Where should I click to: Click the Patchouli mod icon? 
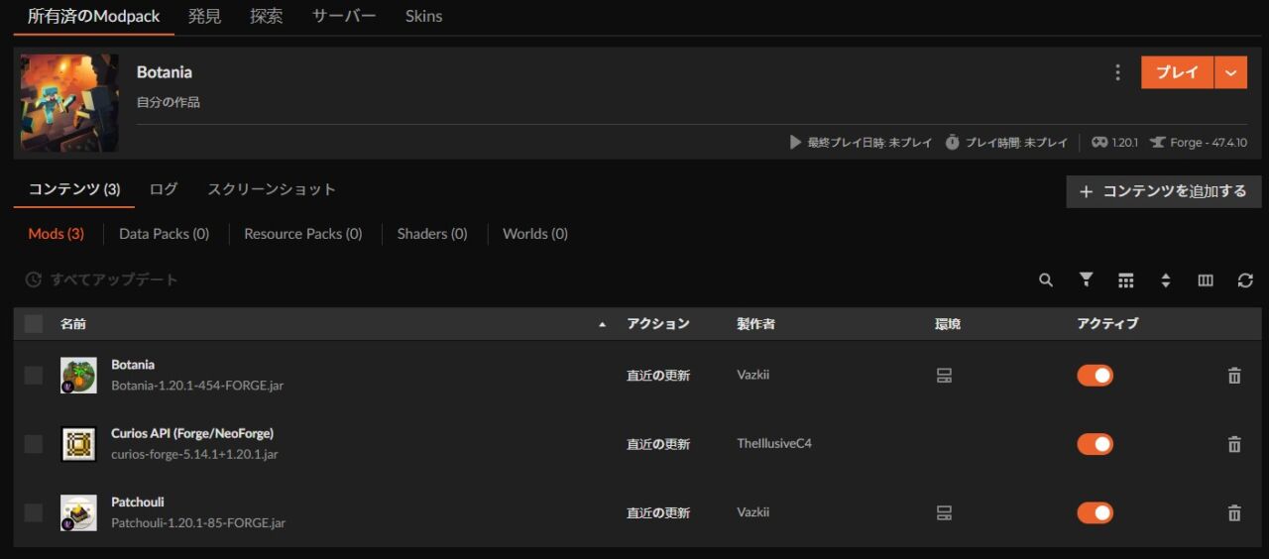point(78,512)
